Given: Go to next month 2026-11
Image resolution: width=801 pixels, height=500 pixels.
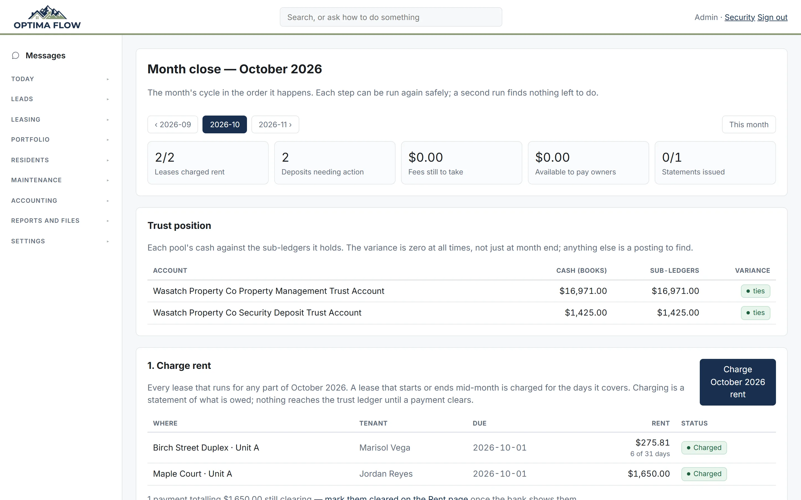Looking at the screenshot, I should click(275, 124).
